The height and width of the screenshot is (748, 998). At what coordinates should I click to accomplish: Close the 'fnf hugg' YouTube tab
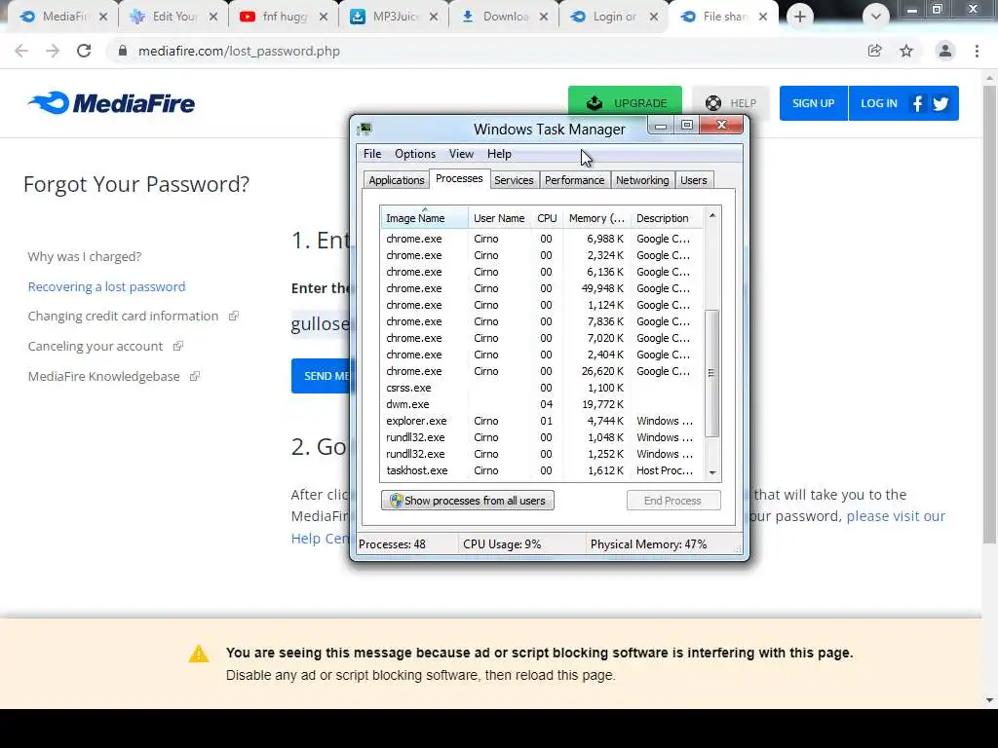pos(324,18)
